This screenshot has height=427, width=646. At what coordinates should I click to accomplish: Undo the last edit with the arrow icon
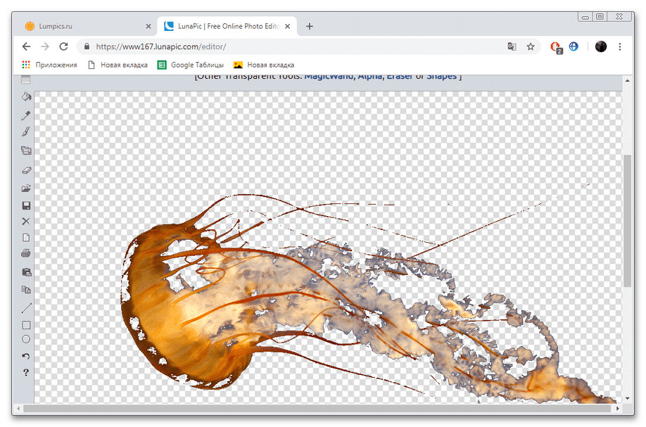pyautogui.click(x=26, y=357)
